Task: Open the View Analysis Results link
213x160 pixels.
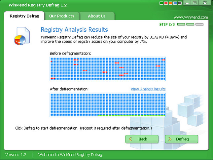Action: coord(148,89)
